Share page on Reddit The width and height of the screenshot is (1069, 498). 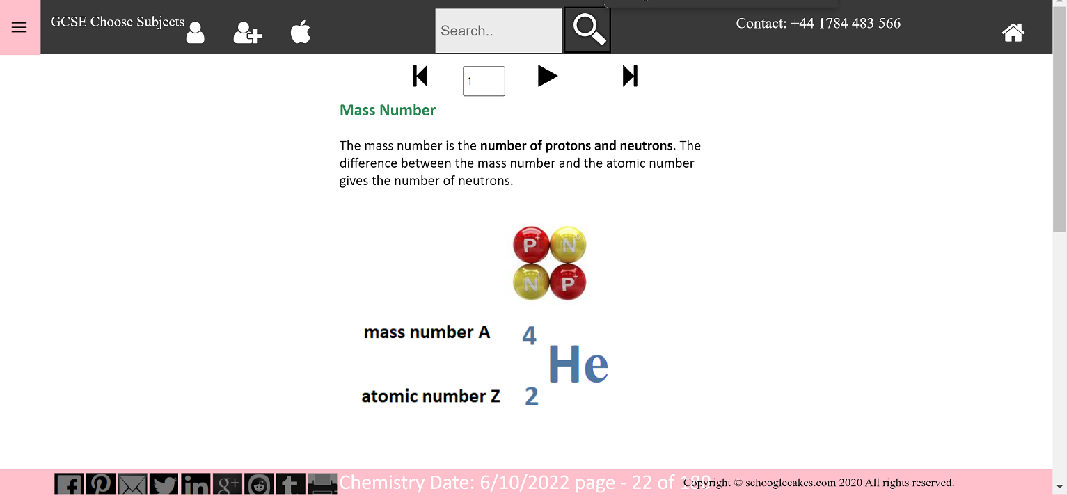tap(259, 484)
